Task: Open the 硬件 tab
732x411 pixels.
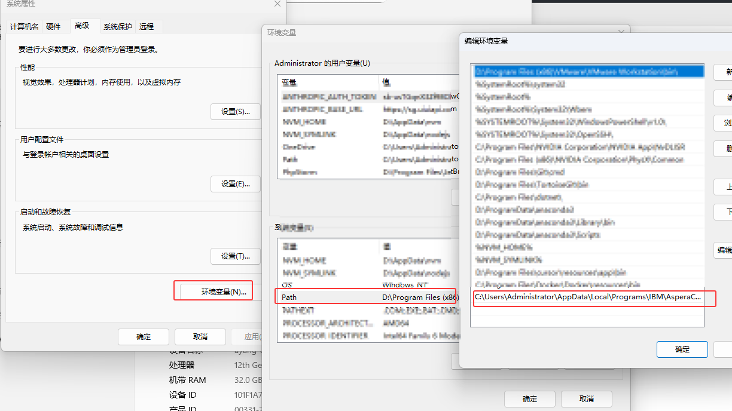Action: click(53, 26)
